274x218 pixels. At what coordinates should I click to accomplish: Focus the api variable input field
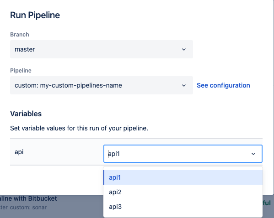click(183, 154)
